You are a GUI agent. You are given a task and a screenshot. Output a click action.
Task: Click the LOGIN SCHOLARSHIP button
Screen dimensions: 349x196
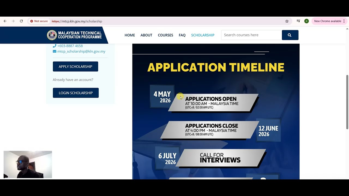pyautogui.click(x=76, y=93)
